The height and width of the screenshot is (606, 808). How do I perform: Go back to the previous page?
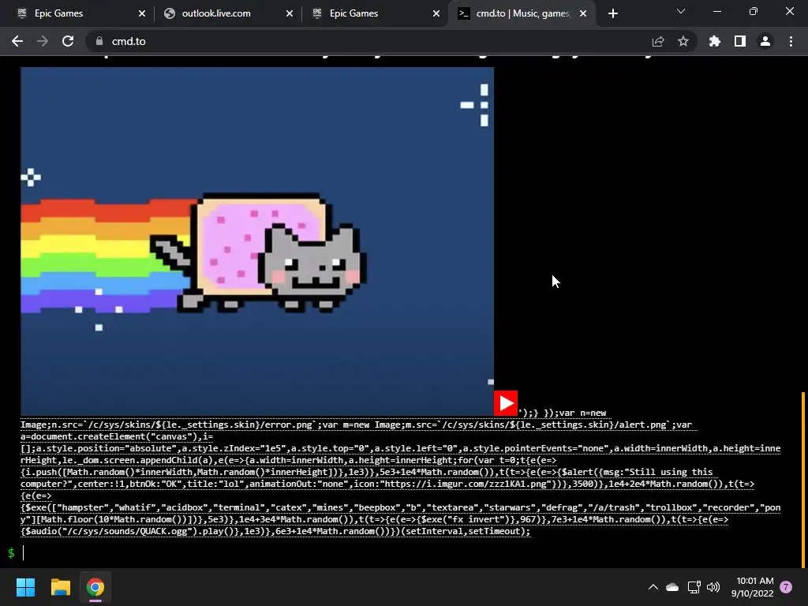17,41
